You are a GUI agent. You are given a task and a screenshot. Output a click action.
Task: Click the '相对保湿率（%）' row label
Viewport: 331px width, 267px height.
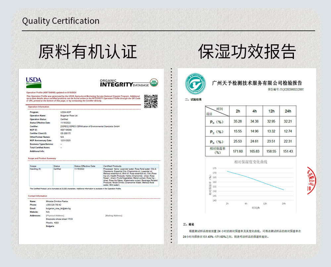click(x=217, y=151)
